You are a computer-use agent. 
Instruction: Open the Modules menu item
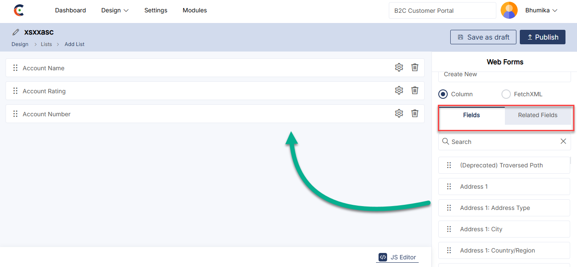coord(195,10)
